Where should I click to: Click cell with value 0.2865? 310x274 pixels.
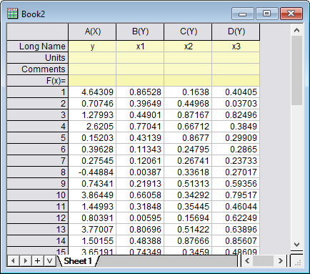pyautogui.click(x=236, y=150)
